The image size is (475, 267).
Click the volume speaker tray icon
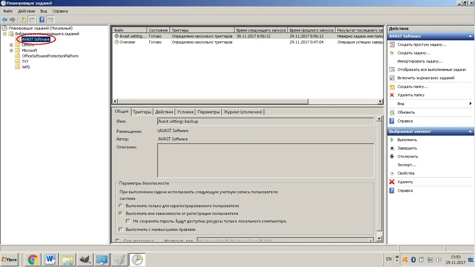click(x=438, y=259)
